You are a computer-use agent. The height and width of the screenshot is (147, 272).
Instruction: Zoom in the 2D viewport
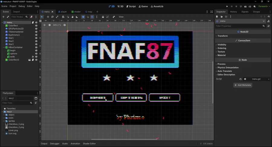[x=65, y=25]
